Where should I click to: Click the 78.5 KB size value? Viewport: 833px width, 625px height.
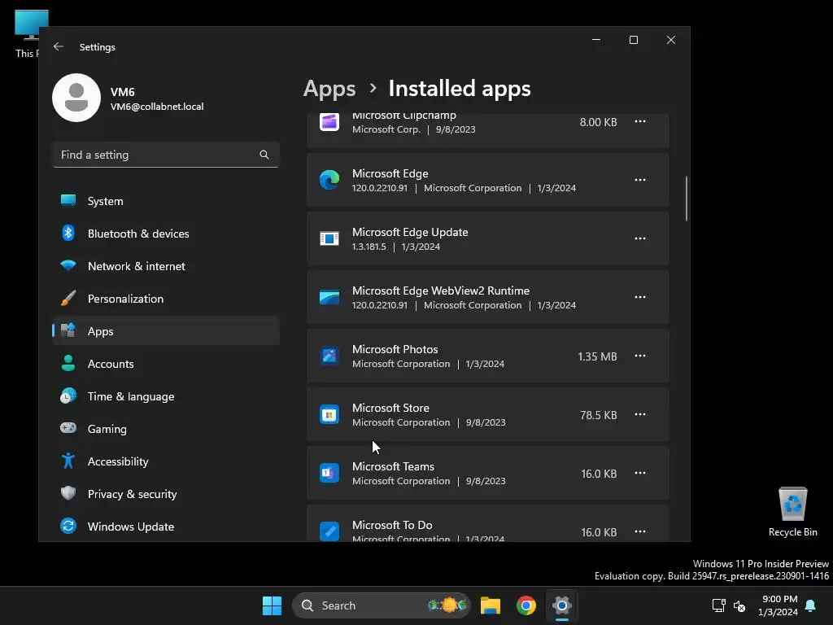[x=598, y=415]
